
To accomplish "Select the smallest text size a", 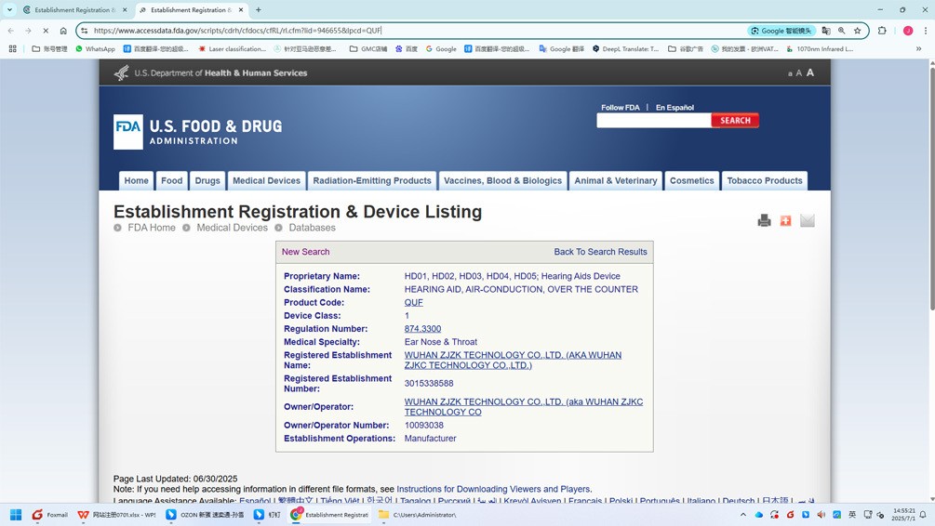I will [790, 73].
